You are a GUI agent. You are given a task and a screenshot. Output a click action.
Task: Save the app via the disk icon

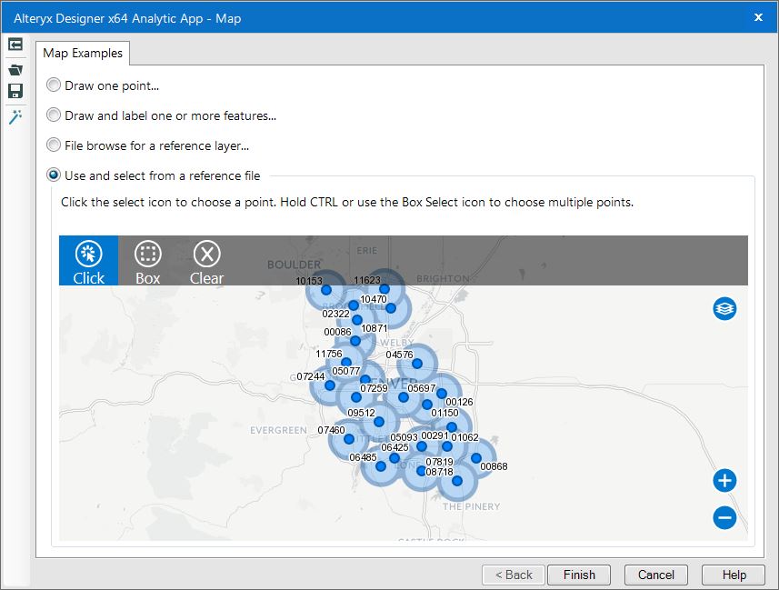15,90
